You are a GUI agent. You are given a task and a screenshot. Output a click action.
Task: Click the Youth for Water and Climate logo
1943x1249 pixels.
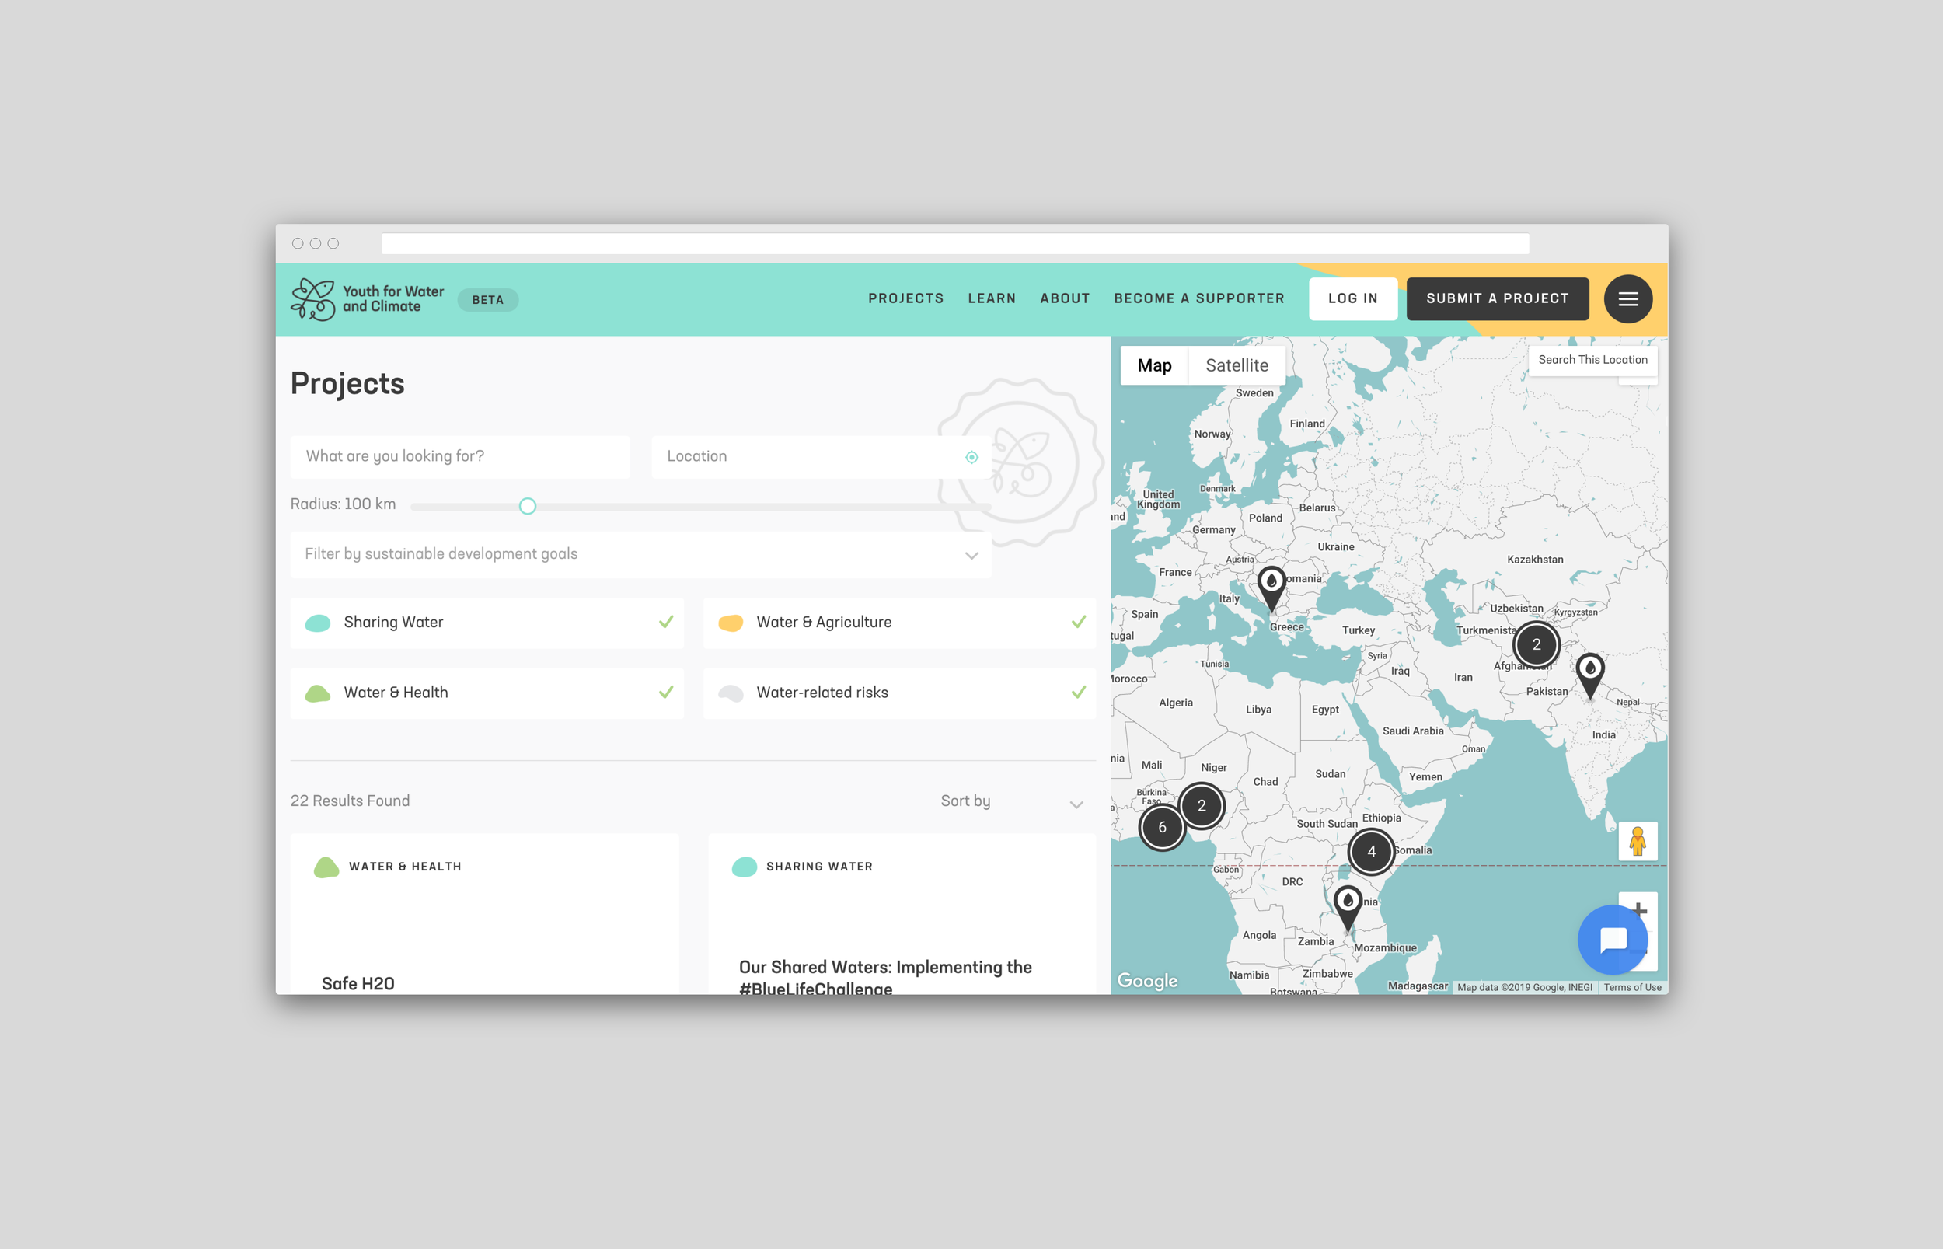(368, 299)
